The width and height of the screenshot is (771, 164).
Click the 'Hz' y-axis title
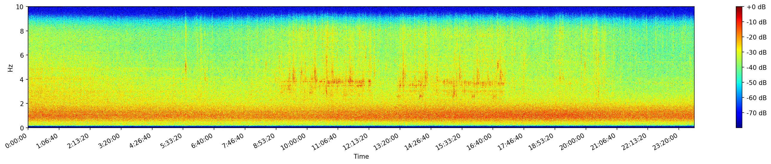pos(10,67)
